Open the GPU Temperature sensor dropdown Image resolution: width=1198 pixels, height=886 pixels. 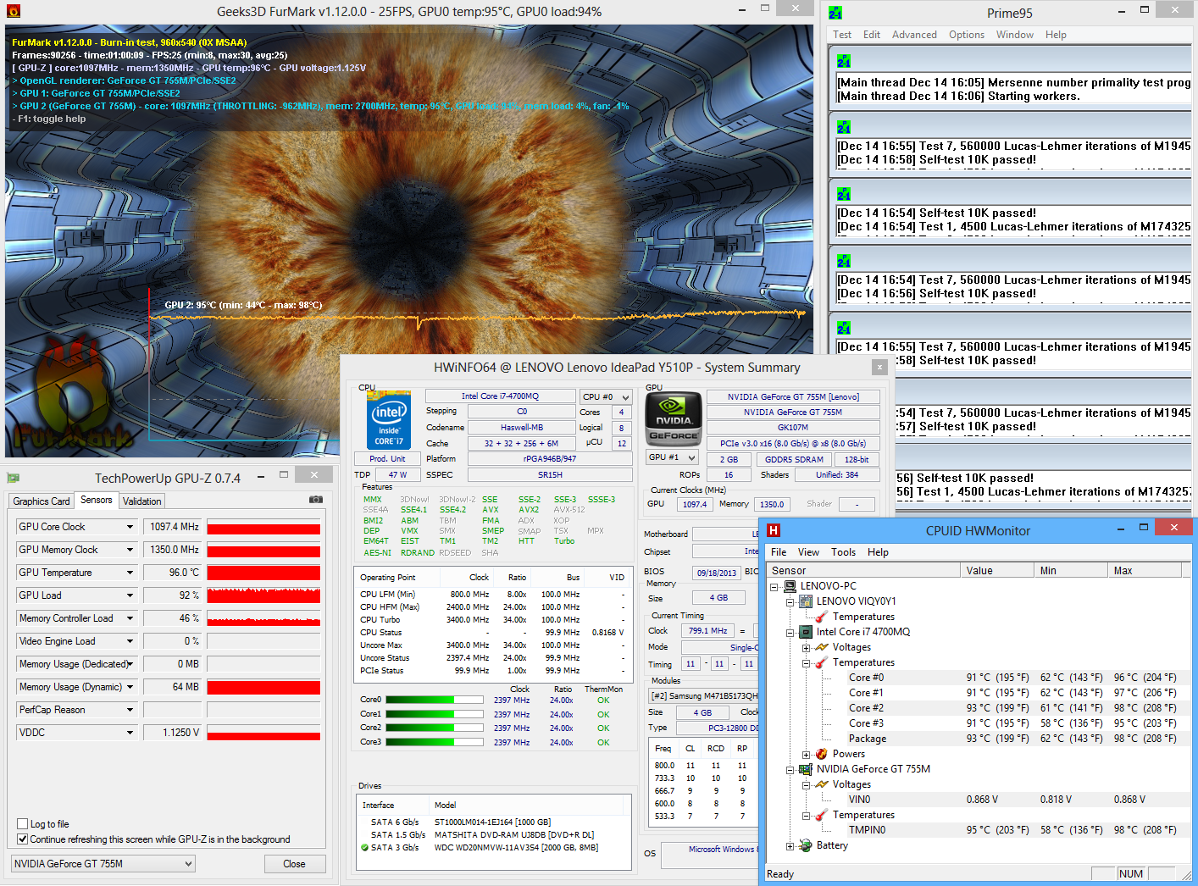[x=130, y=573]
